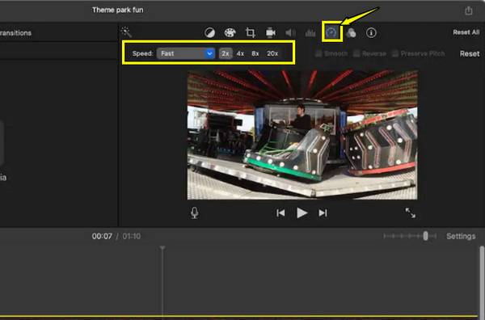The image size is (485, 320).
Task: Skip to previous clip
Action: tap(280, 213)
